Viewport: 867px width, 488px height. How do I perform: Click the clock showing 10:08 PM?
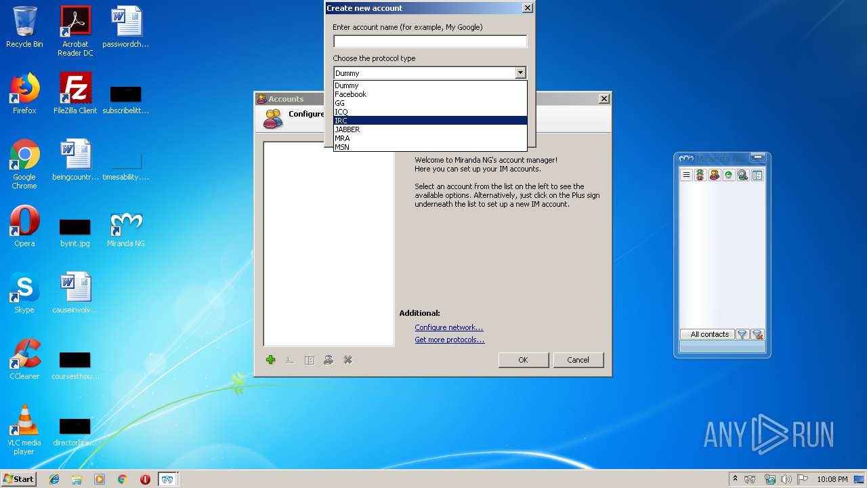tap(832, 479)
